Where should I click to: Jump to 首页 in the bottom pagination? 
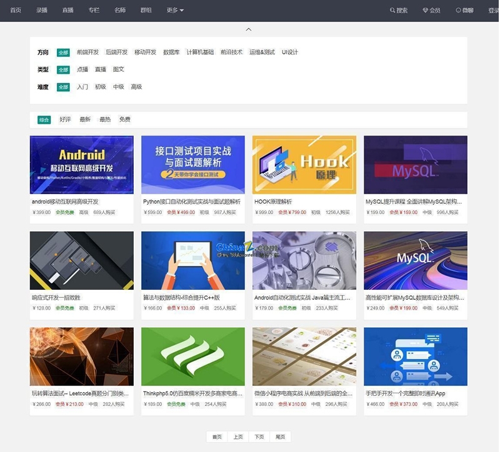tap(217, 437)
